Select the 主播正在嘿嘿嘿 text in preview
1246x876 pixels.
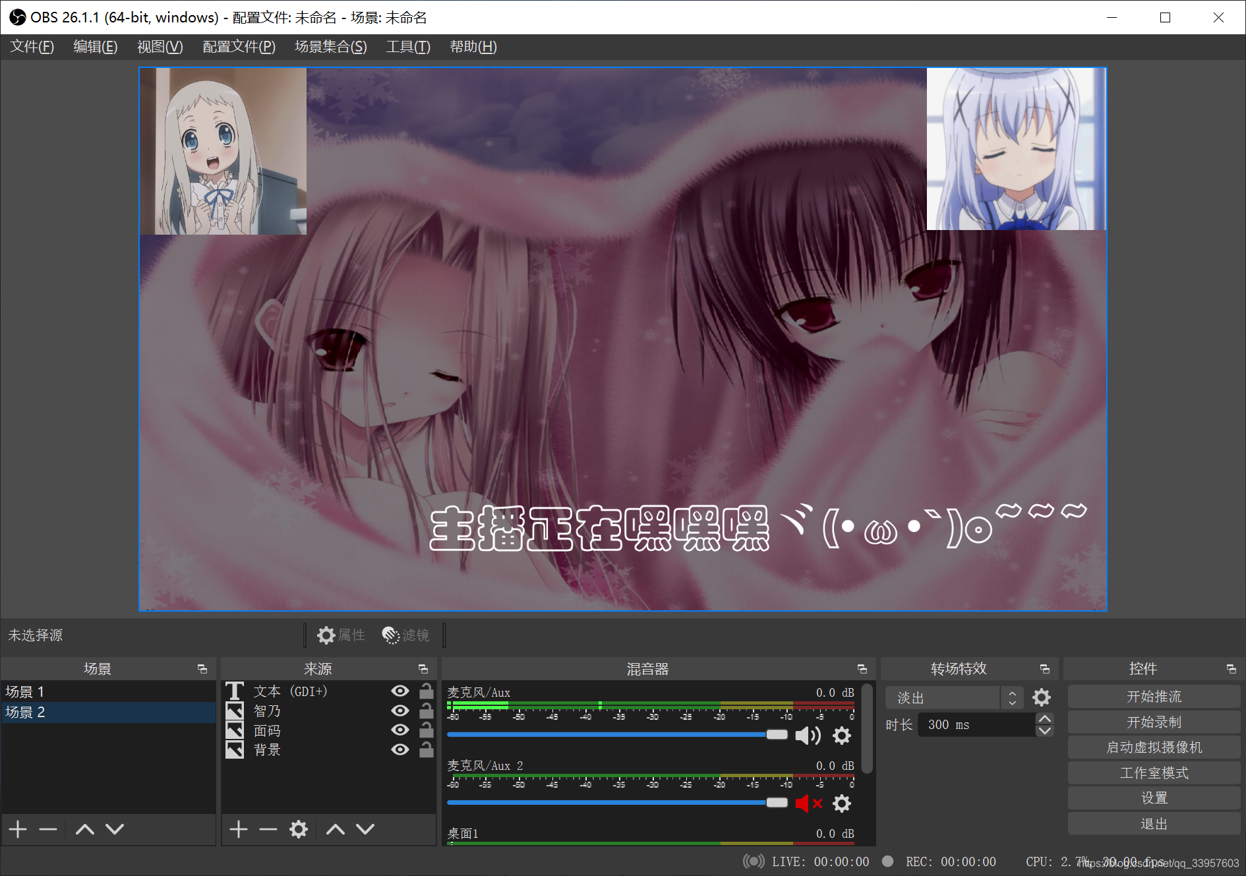coord(758,527)
